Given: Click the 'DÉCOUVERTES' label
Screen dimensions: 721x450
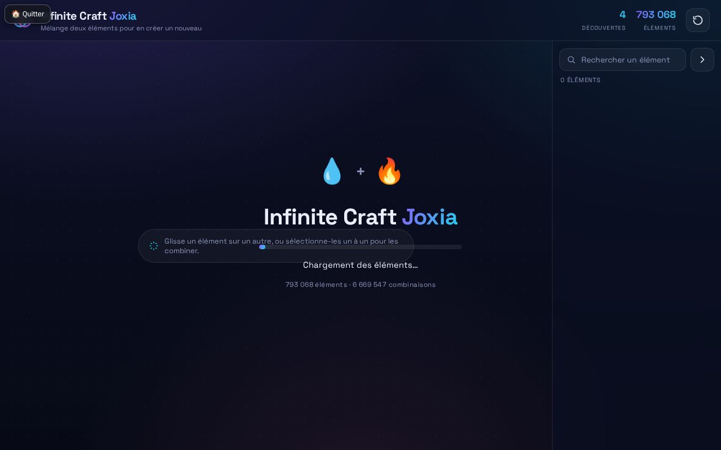Looking at the screenshot, I should 604,28.
